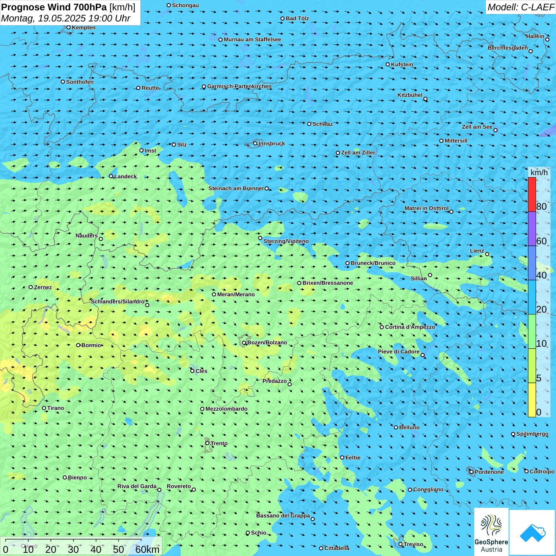Select the Mezzolombardo label
Viewport: 556px width, 556px height.
point(226,409)
